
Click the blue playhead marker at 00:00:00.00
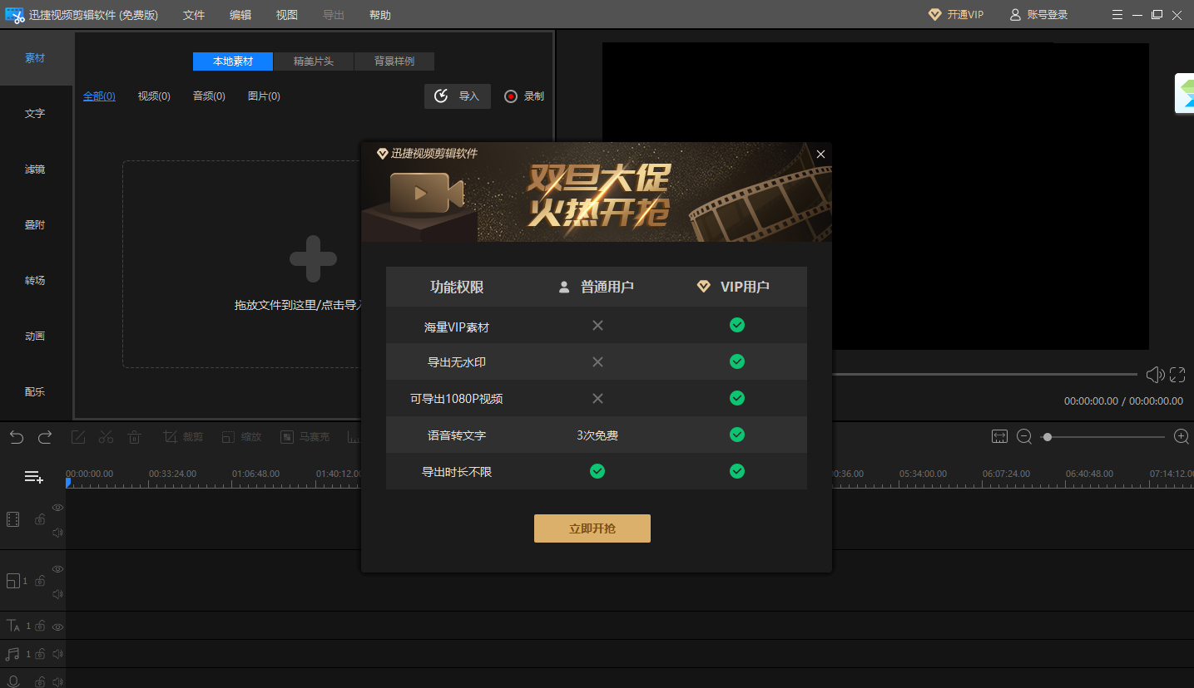click(x=68, y=482)
